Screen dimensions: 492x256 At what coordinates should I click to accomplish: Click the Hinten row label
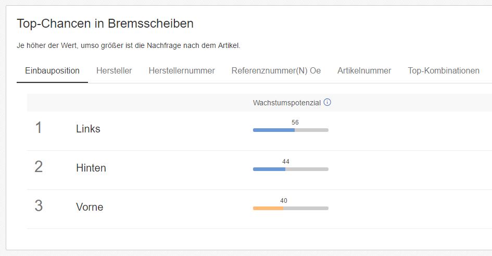point(91,168)
